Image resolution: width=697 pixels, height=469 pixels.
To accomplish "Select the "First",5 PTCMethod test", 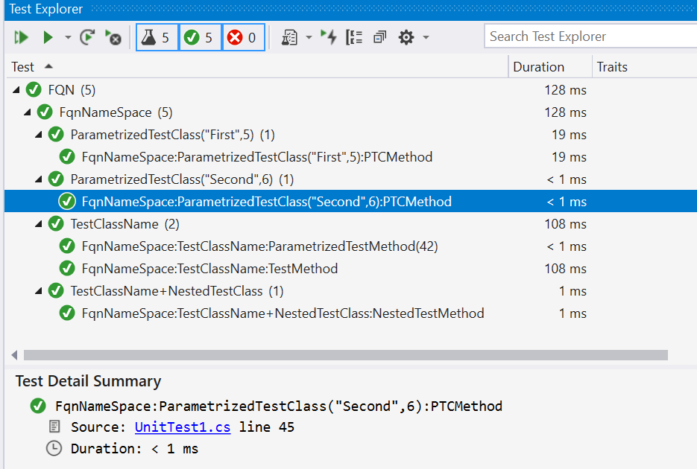I will (x=350, y=157).
